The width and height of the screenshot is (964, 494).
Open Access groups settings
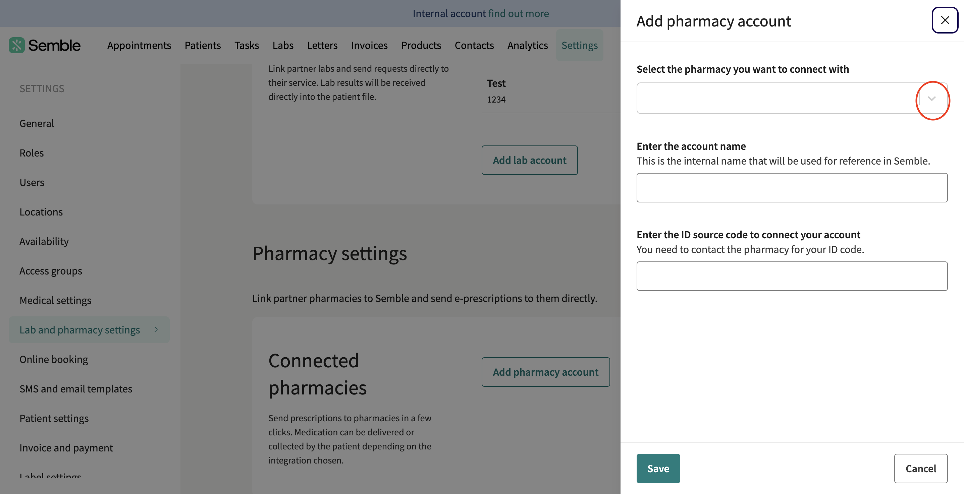tap(51, 271)
